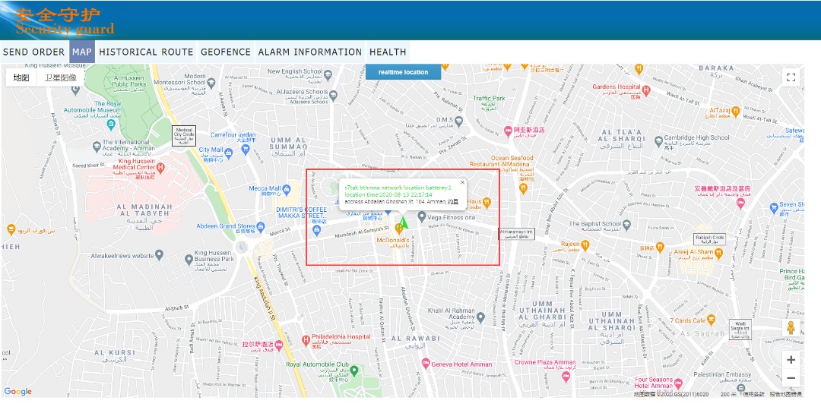Click the Alwakeelnews website pin
821x410 pixels.
[x=159, y=255]
